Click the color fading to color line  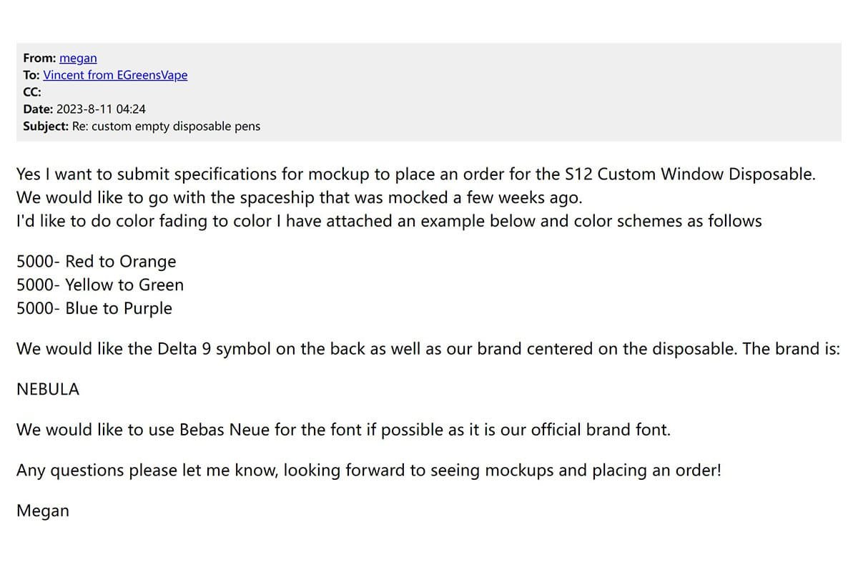coord(389,221)
